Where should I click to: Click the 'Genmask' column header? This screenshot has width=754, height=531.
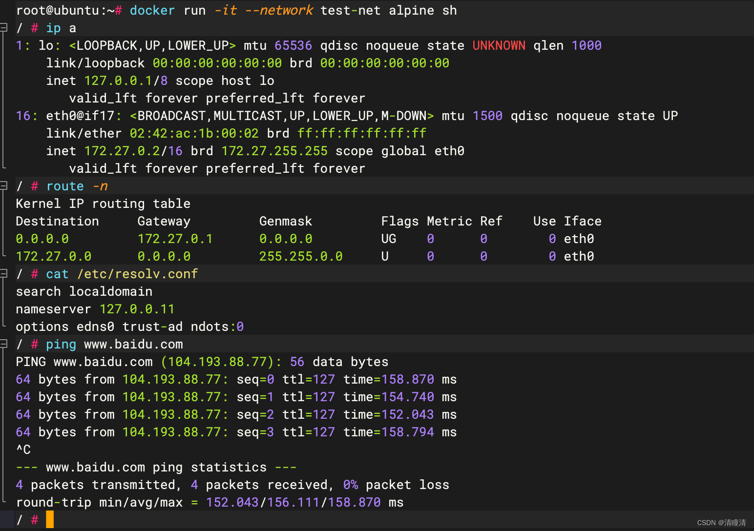[x=286, y=221]
